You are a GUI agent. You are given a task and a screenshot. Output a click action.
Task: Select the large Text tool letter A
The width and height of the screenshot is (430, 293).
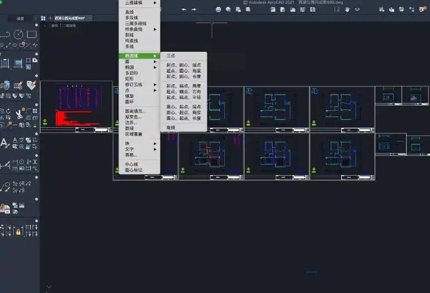pos(4,143)
